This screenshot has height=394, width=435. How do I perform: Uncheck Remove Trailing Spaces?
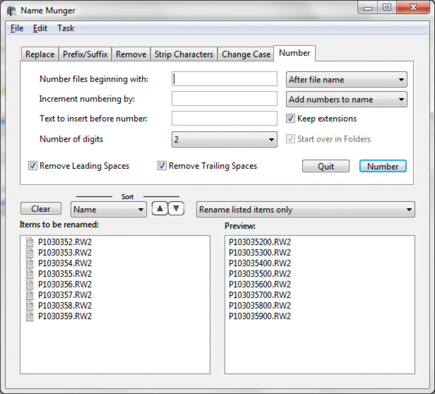[162, 166]
